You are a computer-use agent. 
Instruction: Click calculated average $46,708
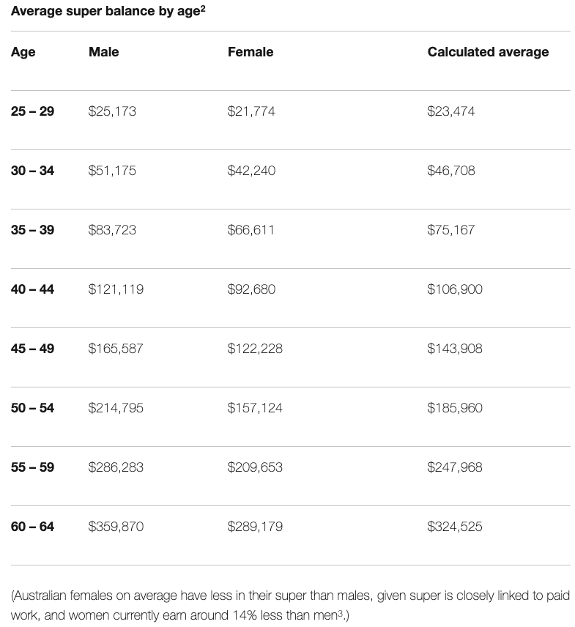(451, 171)
